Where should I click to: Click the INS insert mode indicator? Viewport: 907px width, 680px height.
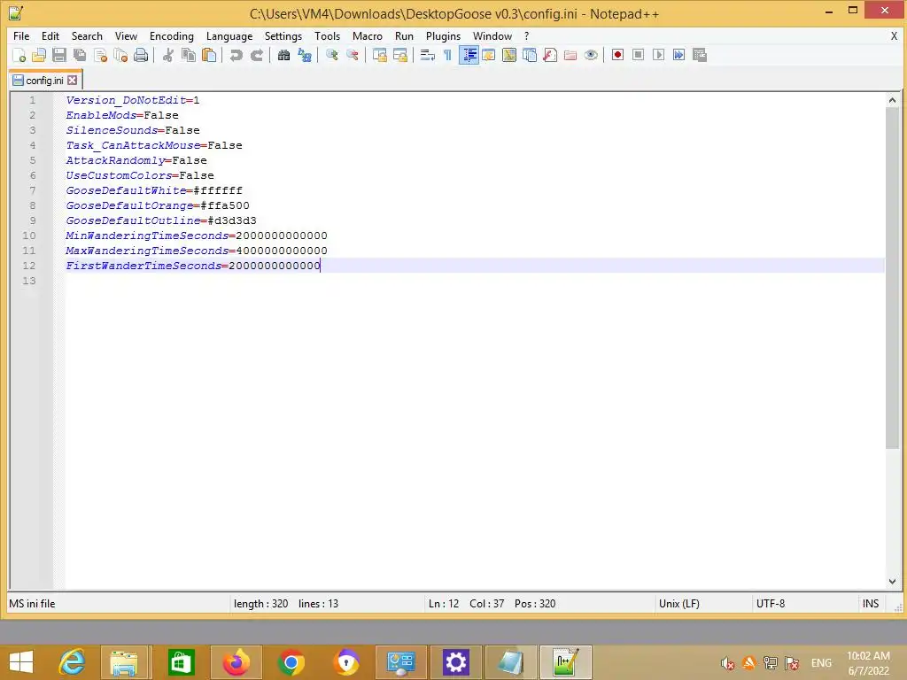pos(871,604)
